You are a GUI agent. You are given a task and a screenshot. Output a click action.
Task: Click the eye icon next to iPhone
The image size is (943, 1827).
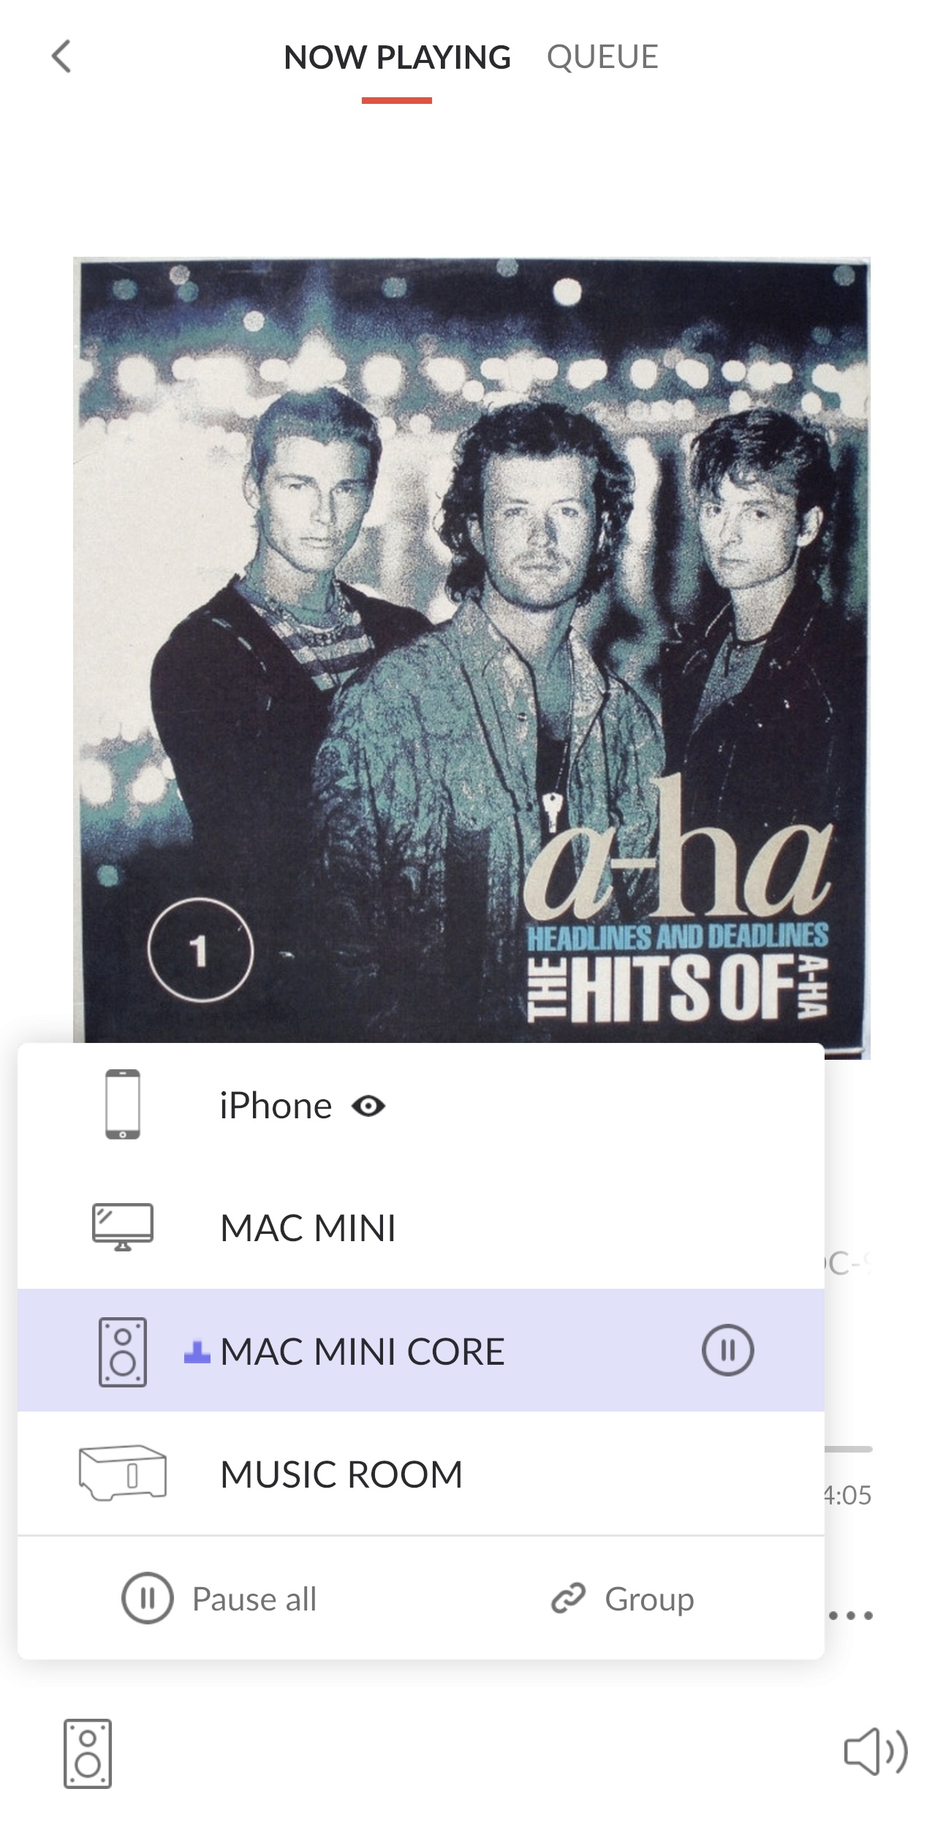pyautogui.click(x=368, y=1106)
